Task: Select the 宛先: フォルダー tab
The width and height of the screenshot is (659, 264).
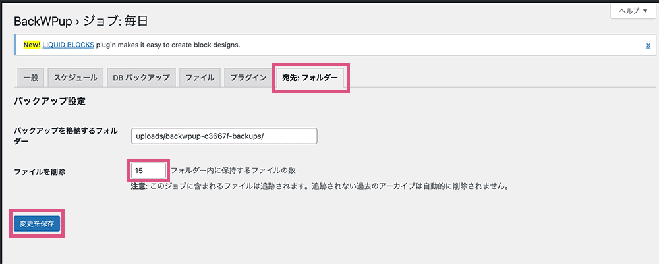Action: [x=310, y=78]
